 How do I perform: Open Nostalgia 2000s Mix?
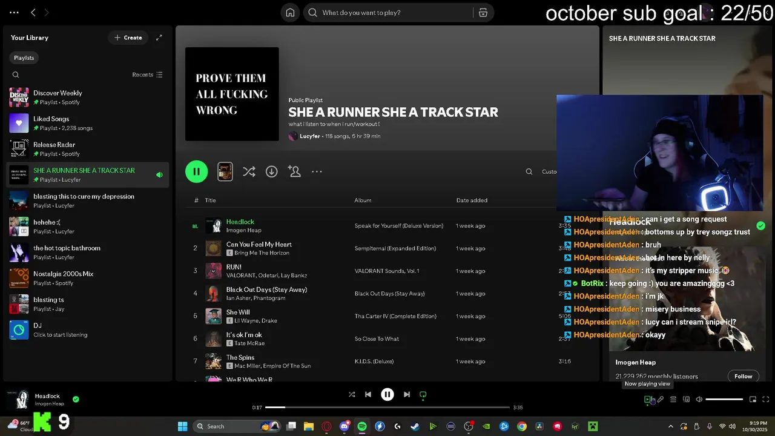coord(88,278)
